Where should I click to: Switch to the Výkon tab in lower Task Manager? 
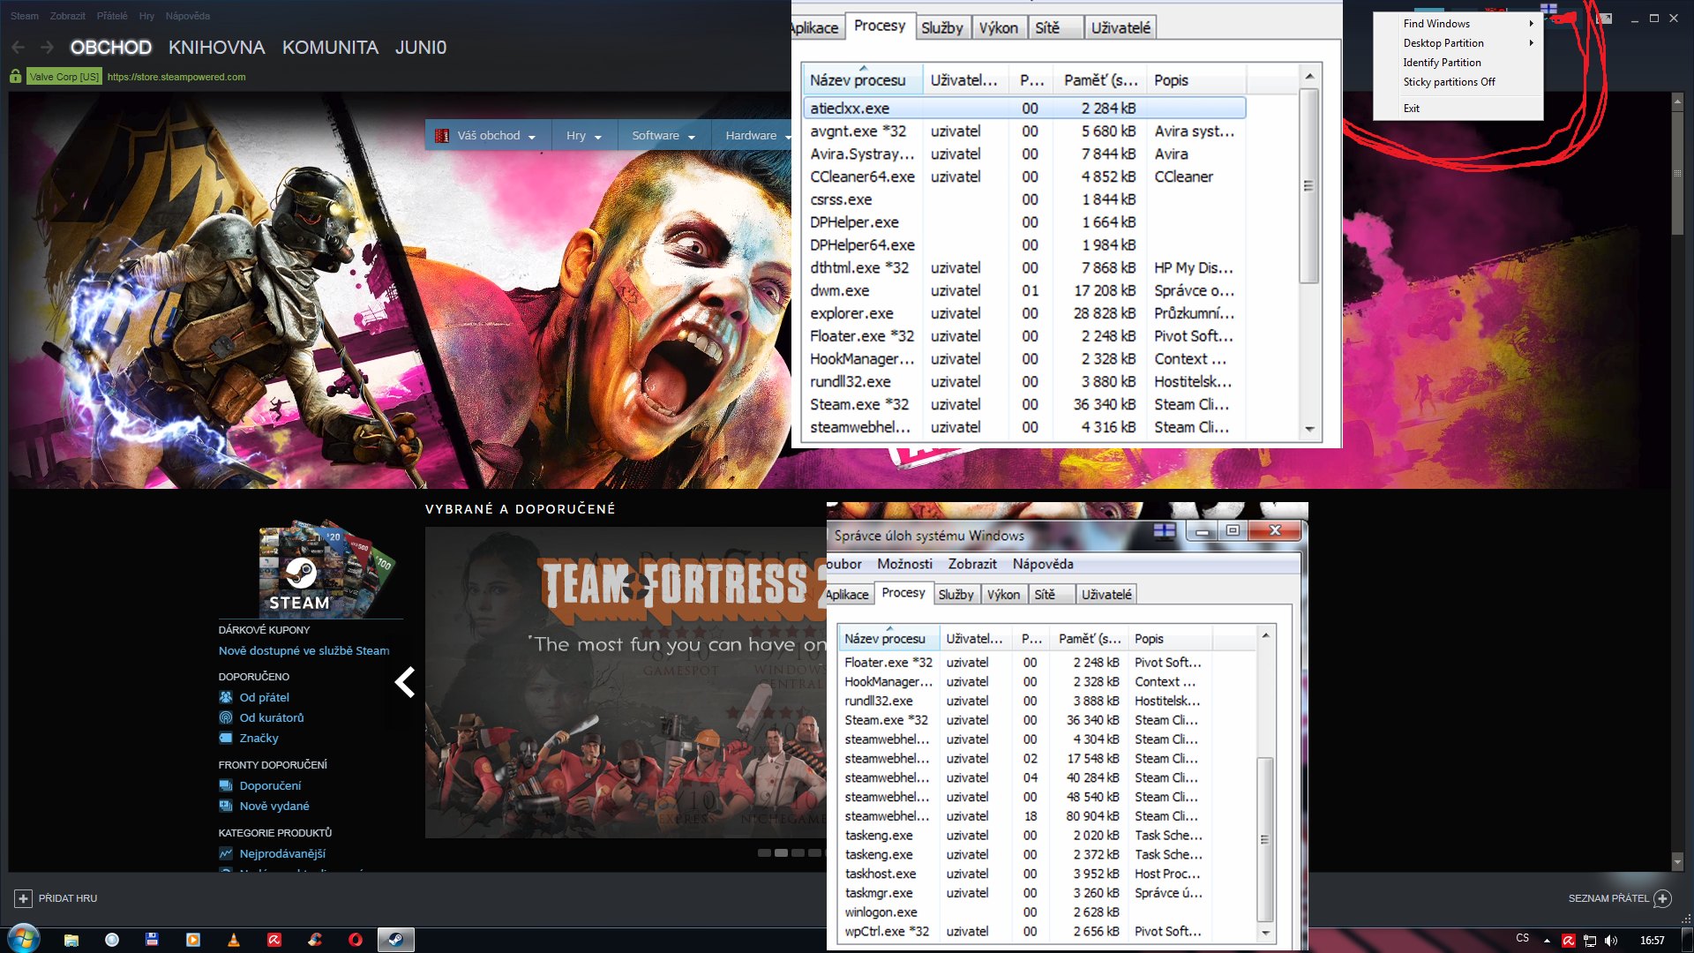[x=1003, y=595]
